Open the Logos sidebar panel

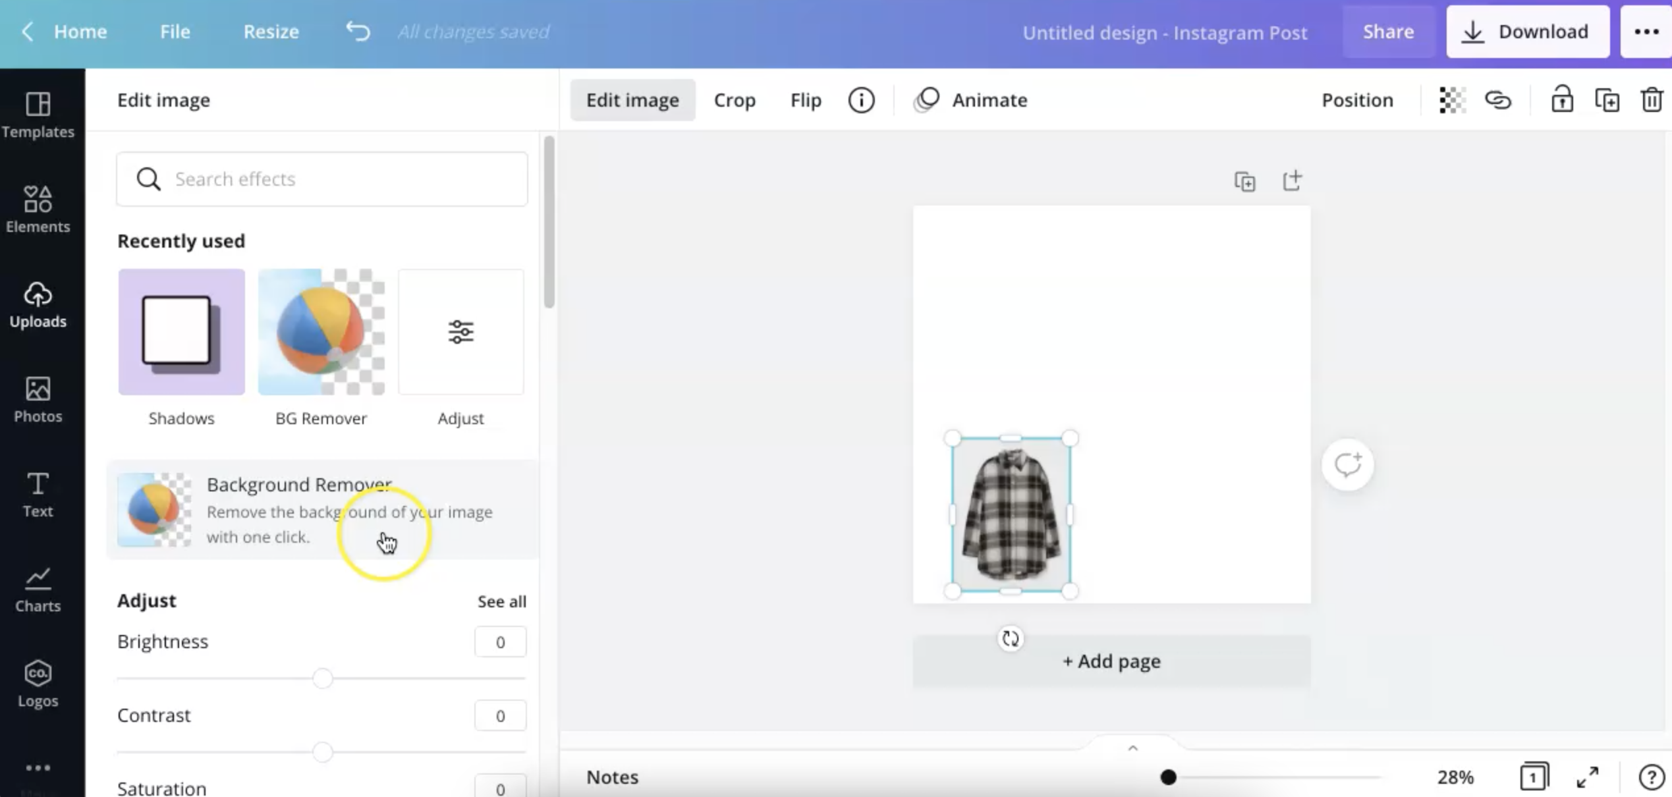pyautogui.click(x=38, y=684)
